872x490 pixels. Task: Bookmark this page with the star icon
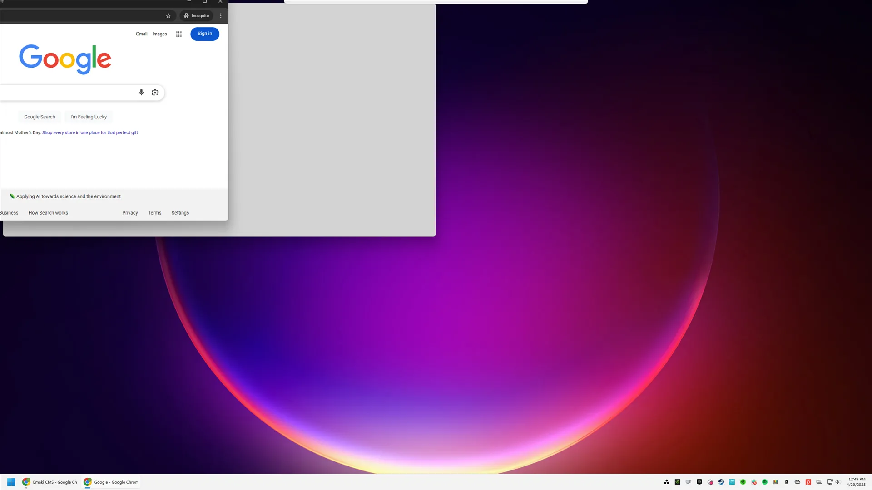click(x=168, y=15)
